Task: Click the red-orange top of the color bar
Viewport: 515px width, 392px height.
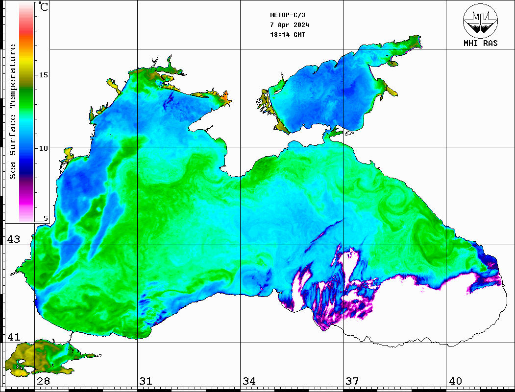Action: pos(26,34)
